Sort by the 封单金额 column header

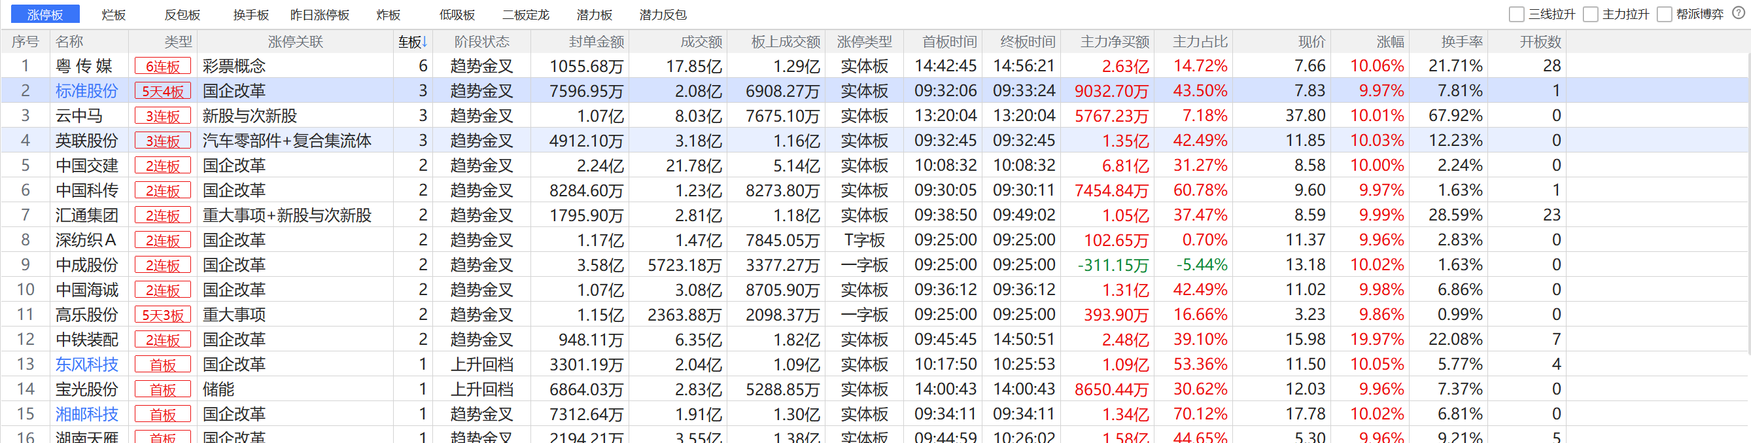tap(595, 42)
